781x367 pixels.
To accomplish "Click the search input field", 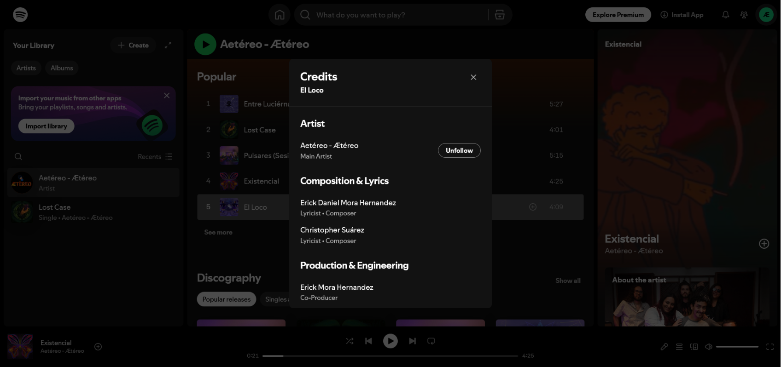I will pos(400,15).
